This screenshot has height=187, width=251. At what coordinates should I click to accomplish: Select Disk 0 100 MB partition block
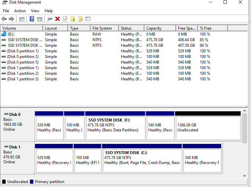74,126
